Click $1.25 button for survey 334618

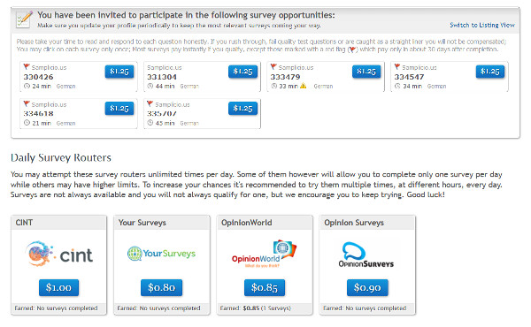click(x=119, y=109)
